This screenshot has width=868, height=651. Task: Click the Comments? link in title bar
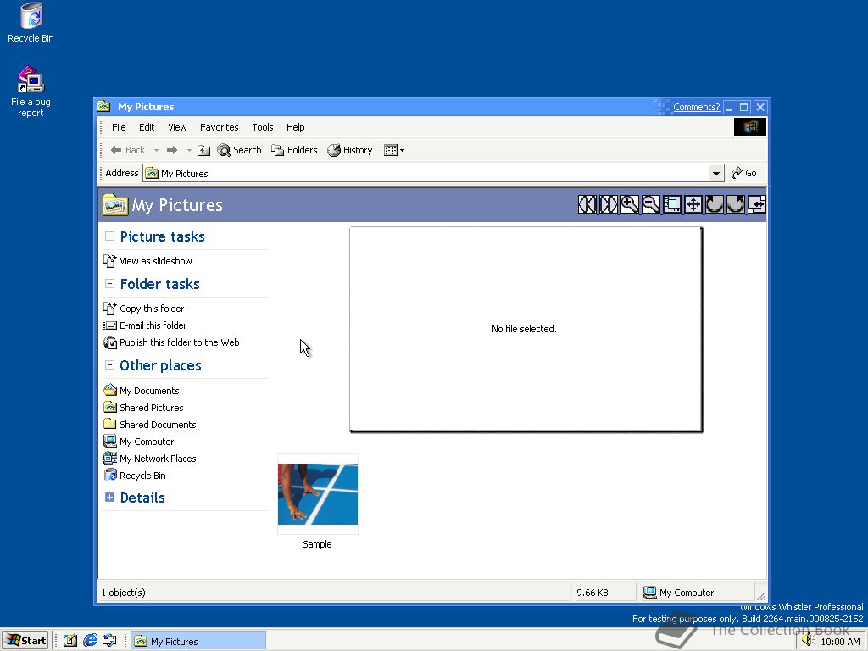[696, 107]
